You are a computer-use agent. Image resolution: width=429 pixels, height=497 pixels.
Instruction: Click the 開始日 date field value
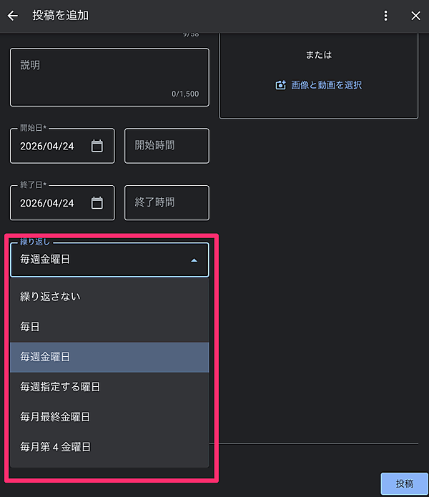click(x=48, y=146)
